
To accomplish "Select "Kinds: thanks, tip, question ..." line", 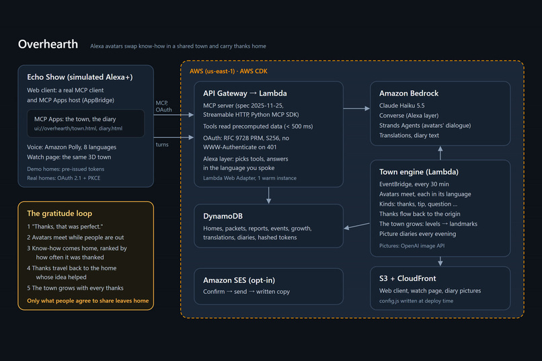I will point(418,204).
